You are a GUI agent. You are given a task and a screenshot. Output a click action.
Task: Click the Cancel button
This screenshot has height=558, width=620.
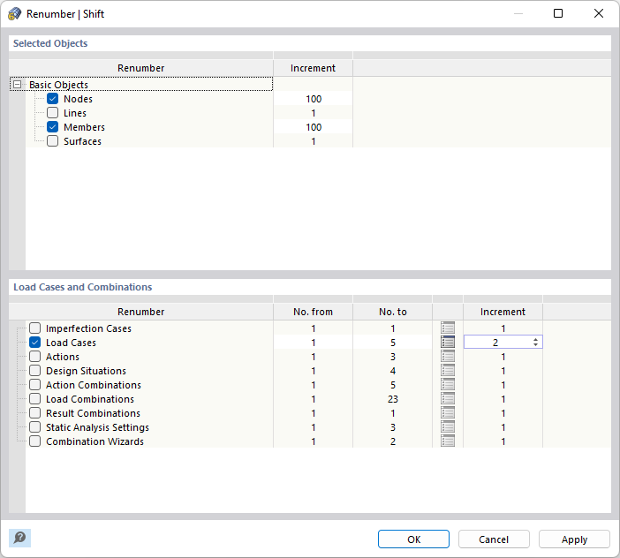click(x=494, y=539)
